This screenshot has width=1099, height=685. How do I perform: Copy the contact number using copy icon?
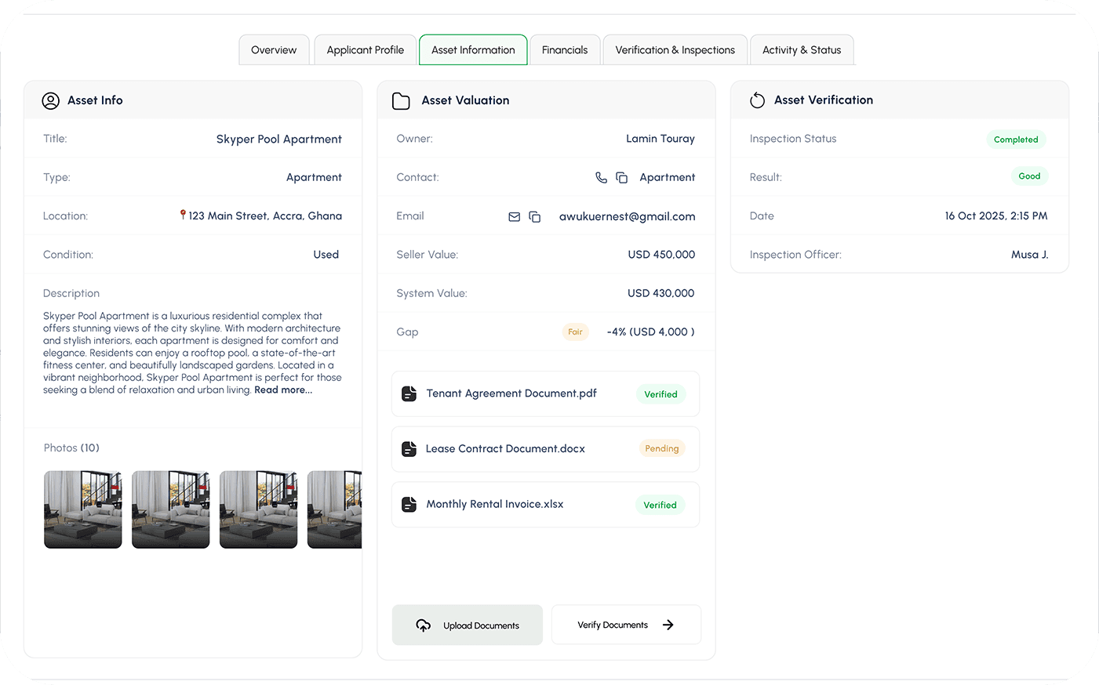[621, 177]
